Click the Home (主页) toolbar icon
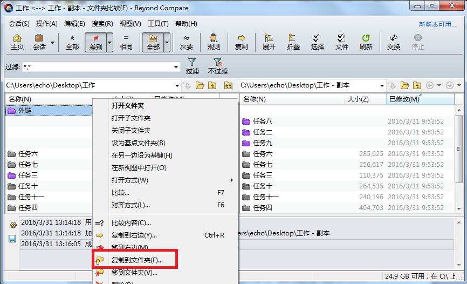Image resolution: width=467 pixels, height=284 pixels. coord(17,42)
